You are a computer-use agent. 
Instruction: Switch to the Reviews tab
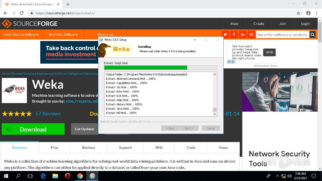pyautogui.click(x=89, y=148)
